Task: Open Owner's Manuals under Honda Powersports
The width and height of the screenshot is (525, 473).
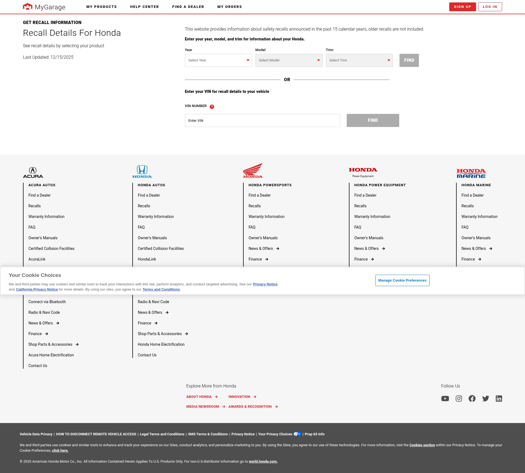Action: (263, 238)
